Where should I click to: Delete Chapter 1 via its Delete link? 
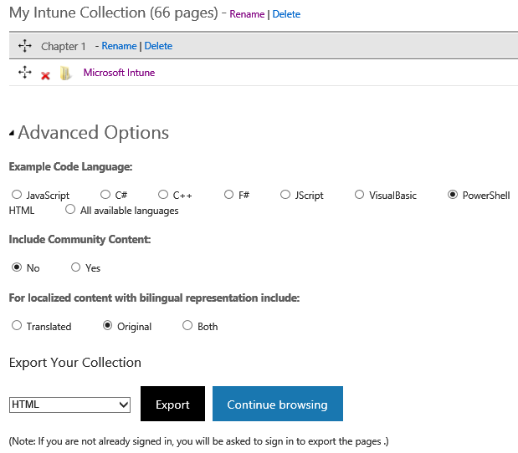pos(158,46)
